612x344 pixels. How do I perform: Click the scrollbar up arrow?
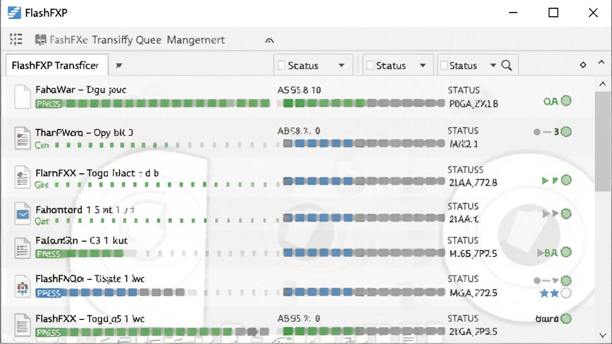(602, 84)
